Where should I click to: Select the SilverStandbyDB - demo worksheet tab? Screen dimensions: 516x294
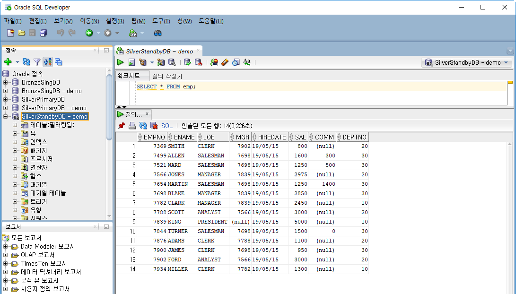point(159,52)
